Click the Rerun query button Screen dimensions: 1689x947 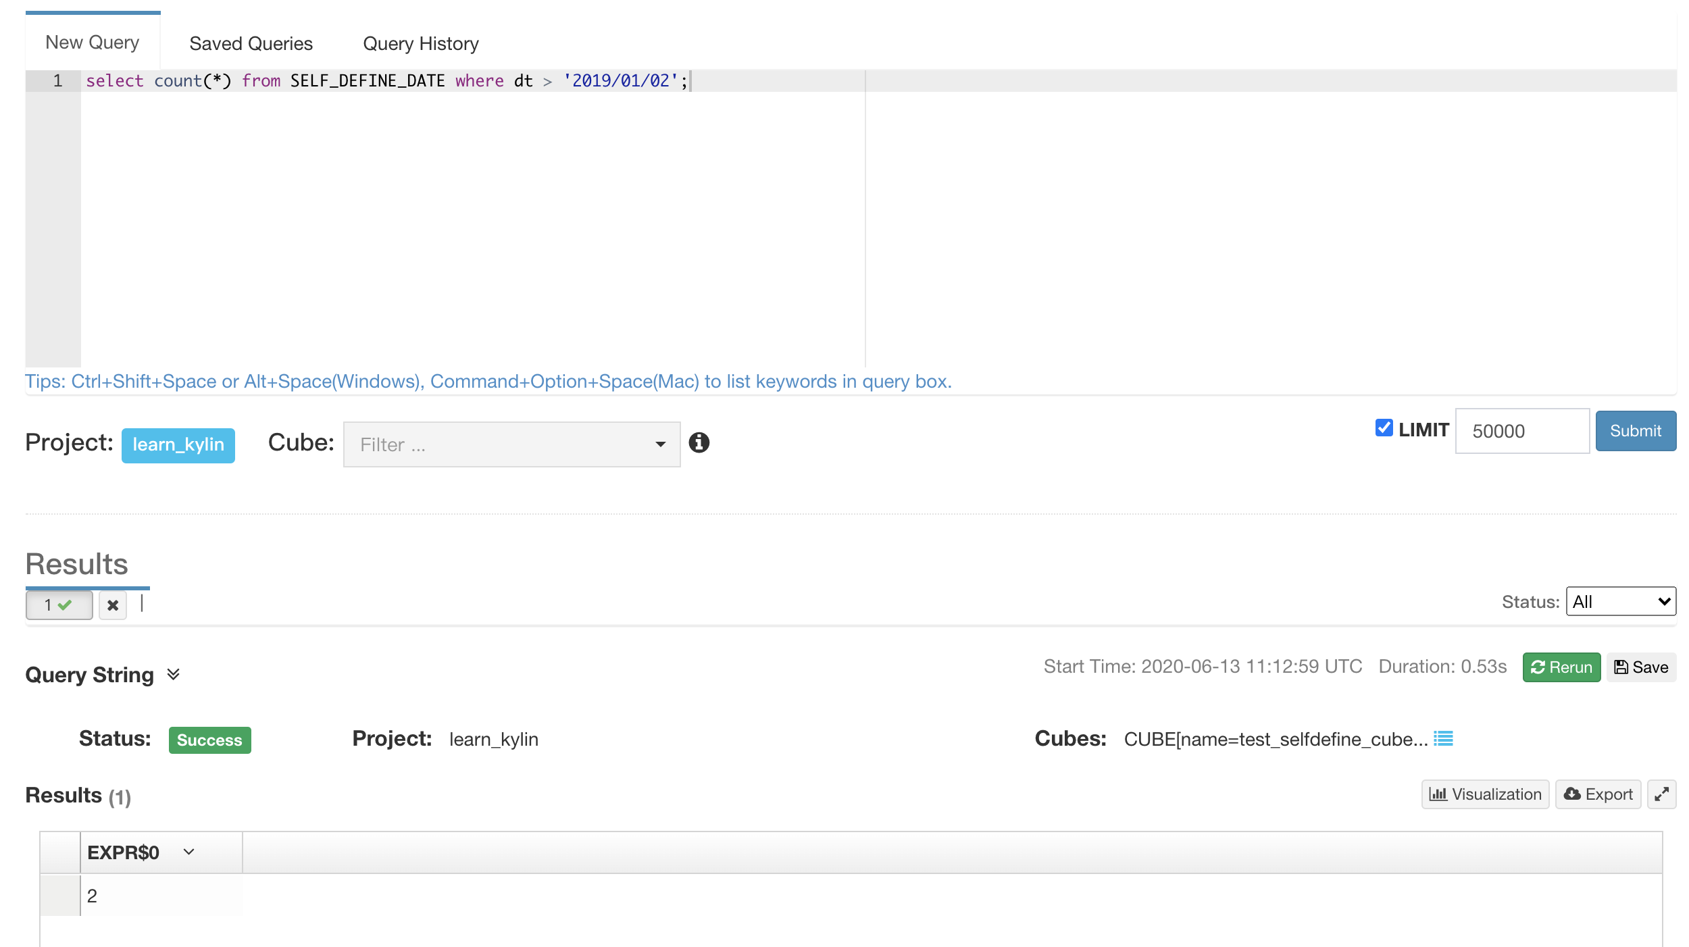pos(1561,667)
